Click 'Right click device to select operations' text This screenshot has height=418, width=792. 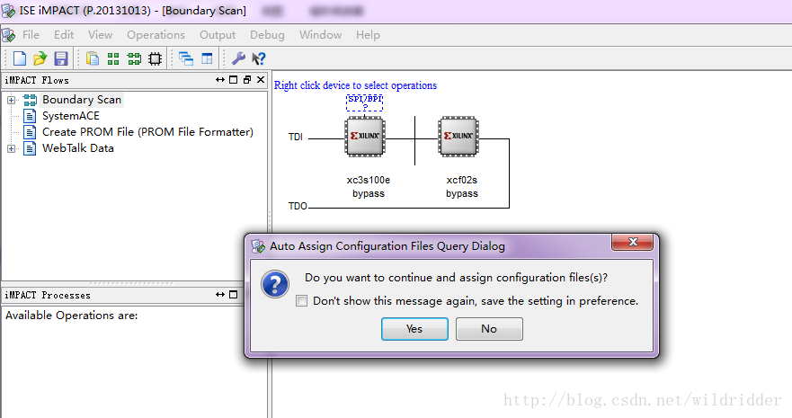pos(355,85)
